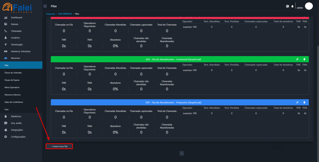Delete queue 920 using trash icon
This screenshot has width=319, height=162.
304,59
